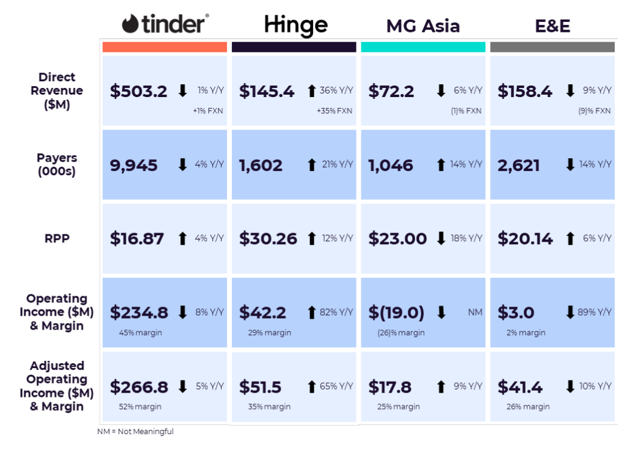Click the down arrow next to E&E's 2,621 payers

coord(570,165)
